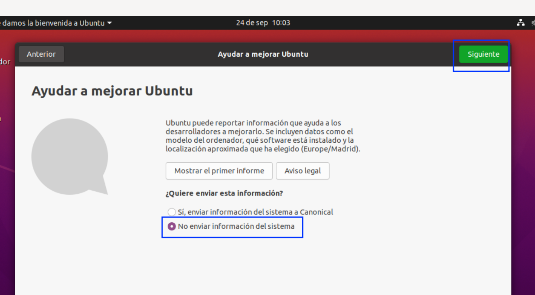Click the text mentioning Europe/Madrid
Viewport: 535px width, 295px height.
263,136
